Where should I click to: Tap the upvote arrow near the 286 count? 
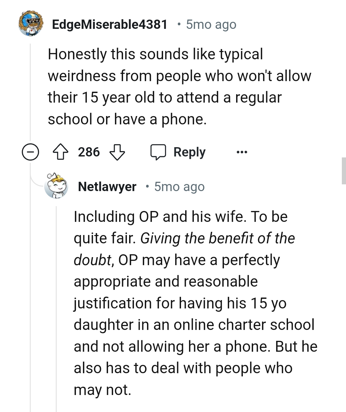(61, 152)
